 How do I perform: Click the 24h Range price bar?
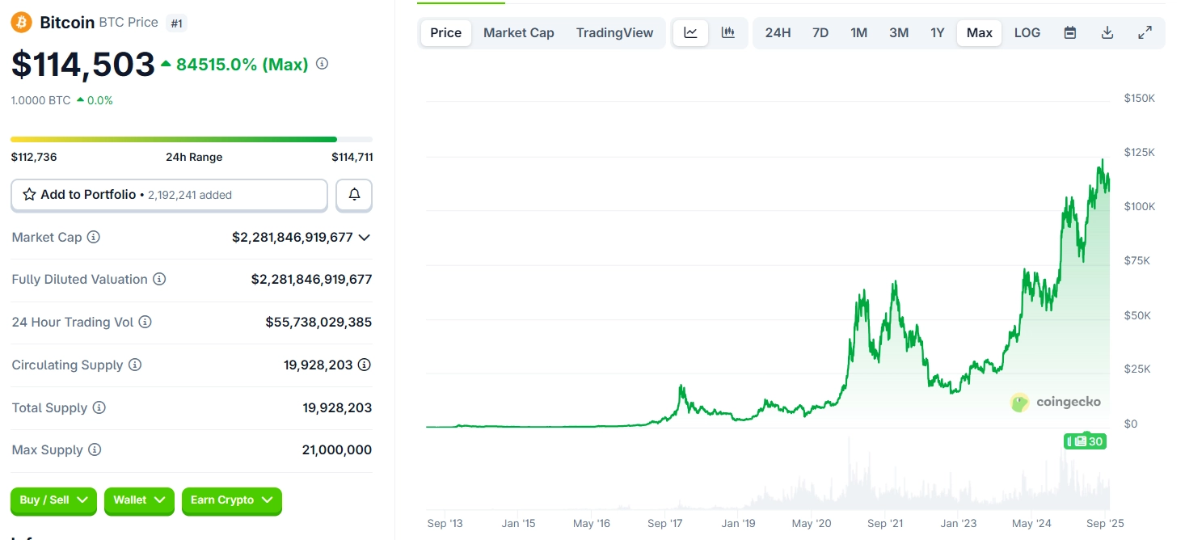[x=192, y=140]
